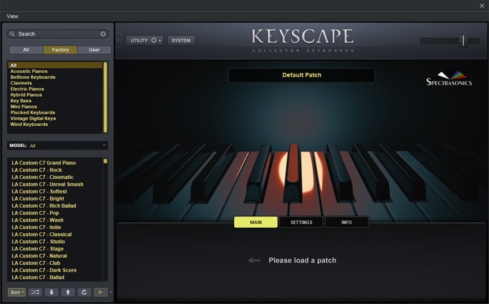Load LA Custom C7 - Softest patch
Image resolution: width=489 pixels, height=304 pixels.
tap(39, 192)
